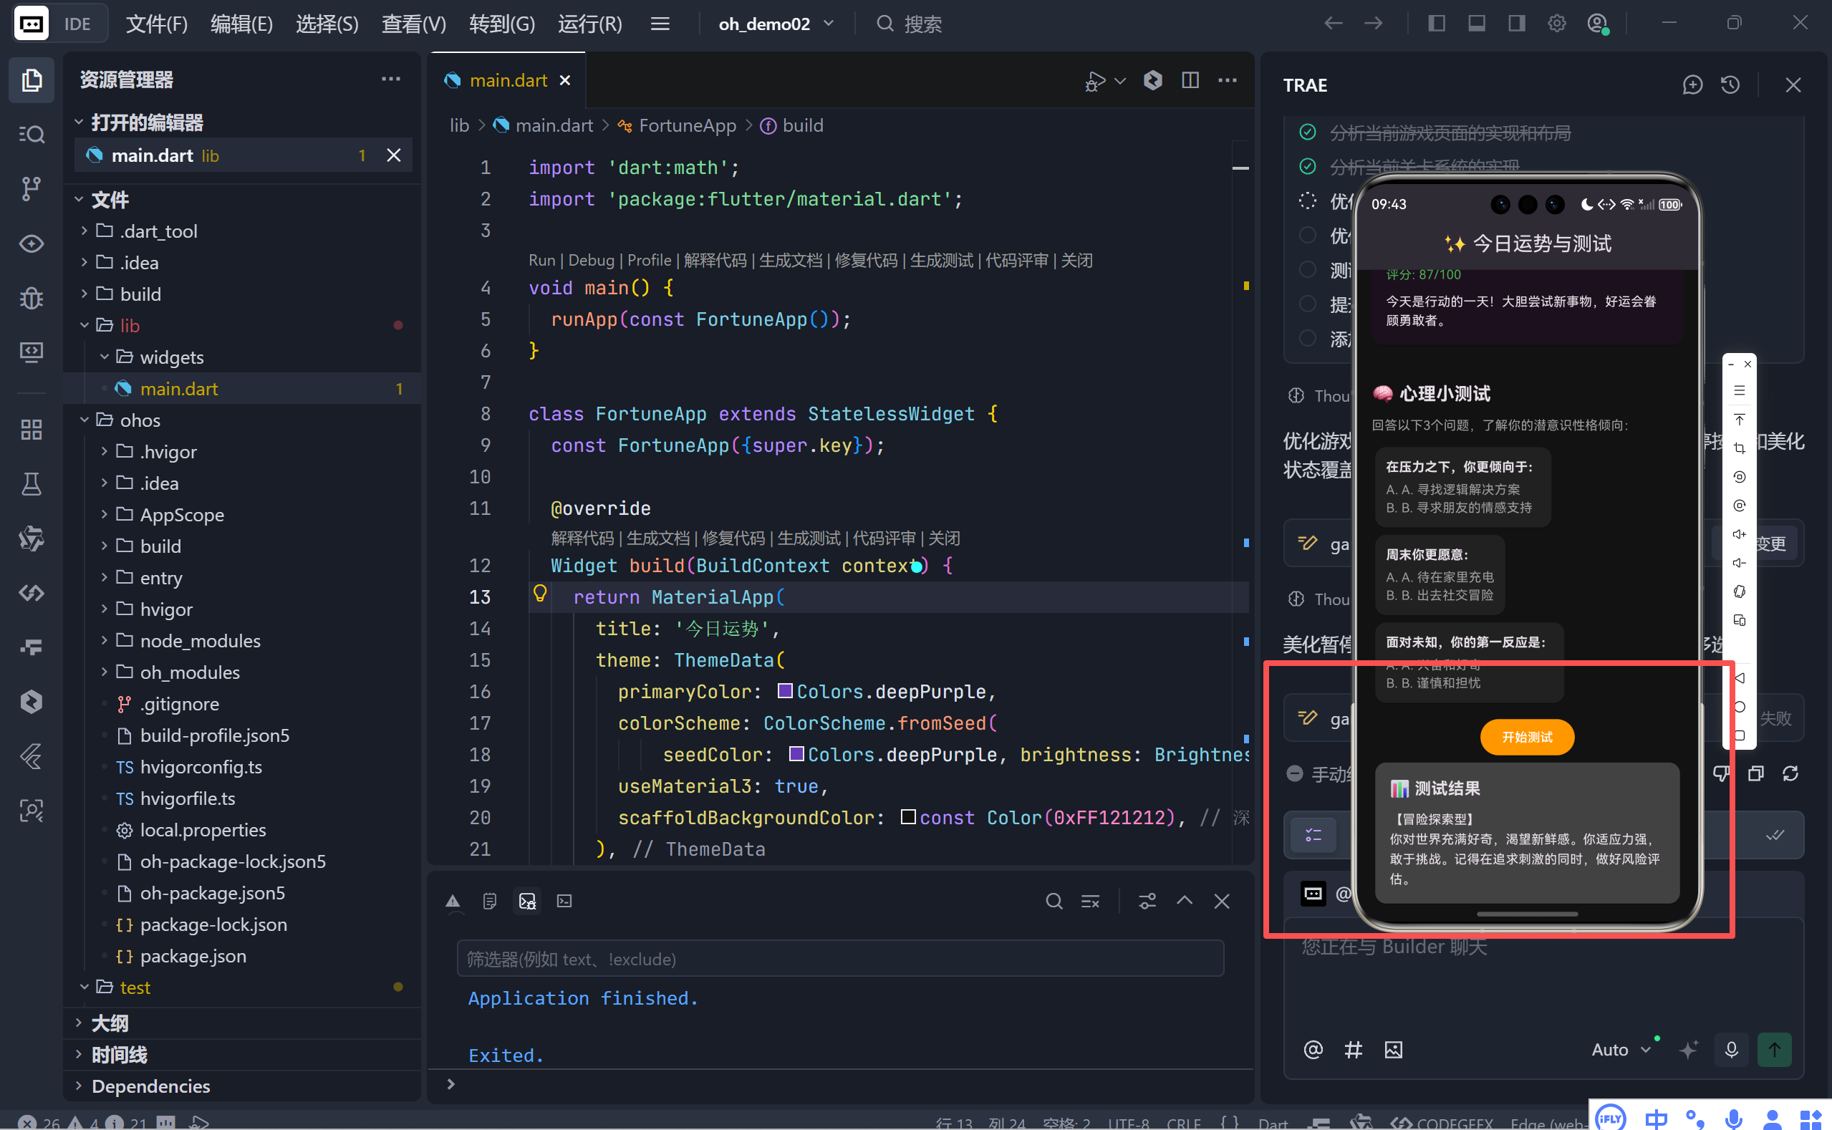The image size is (1832, 1130).
Task: Toggle the right secondary sidebar layout icon
Action: [x=1516, y=24]
